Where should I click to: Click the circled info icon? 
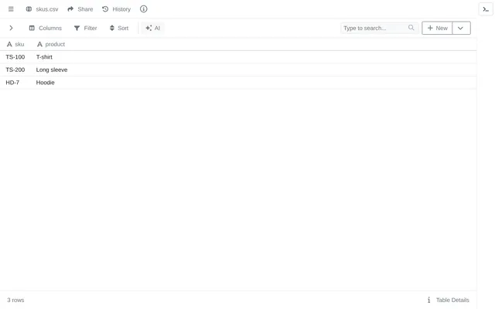tap(144, 9)
